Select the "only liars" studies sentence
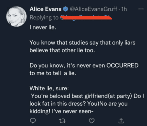The width and height of the screenshot is (147, 126). coord(82,46)
